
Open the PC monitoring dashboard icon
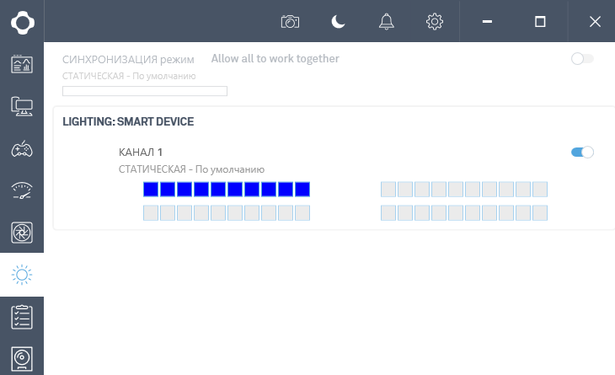22,64
